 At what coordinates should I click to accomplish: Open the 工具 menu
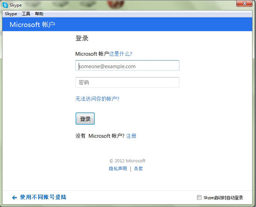[x=26, y=14]
